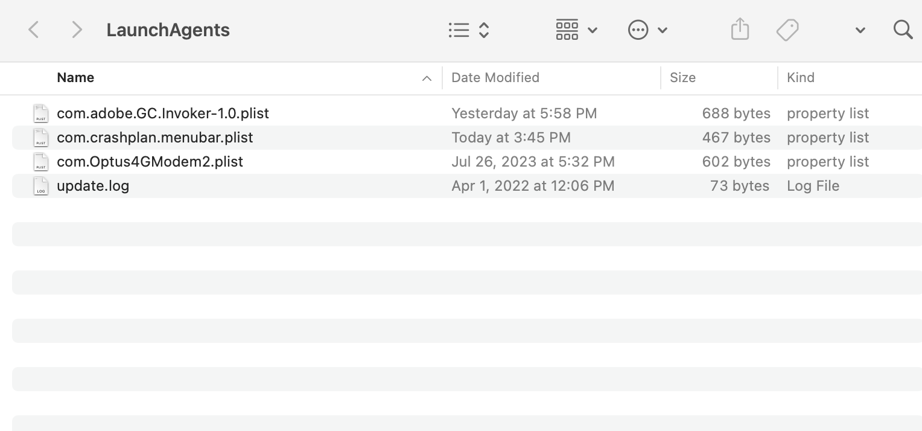Image resolution: width=922 pixels, height=431 pixels.
Task: Click the Edit Tags icon
Action: 787,30
